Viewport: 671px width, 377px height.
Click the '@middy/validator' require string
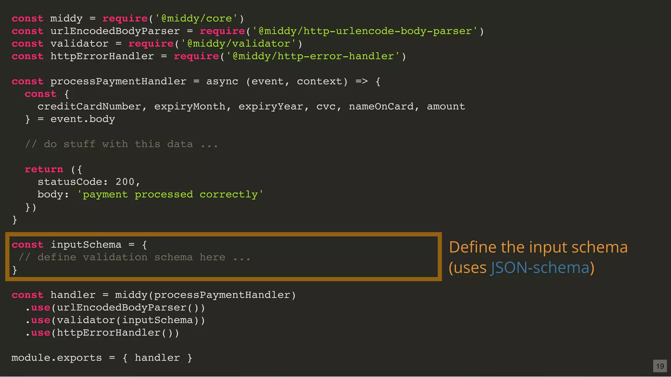(x=239, y=44)
